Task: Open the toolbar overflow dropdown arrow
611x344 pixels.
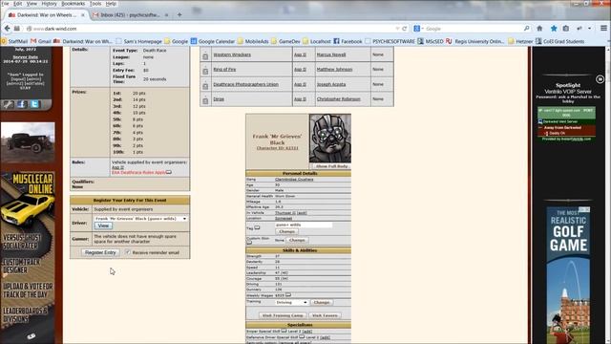Action: 589,29
